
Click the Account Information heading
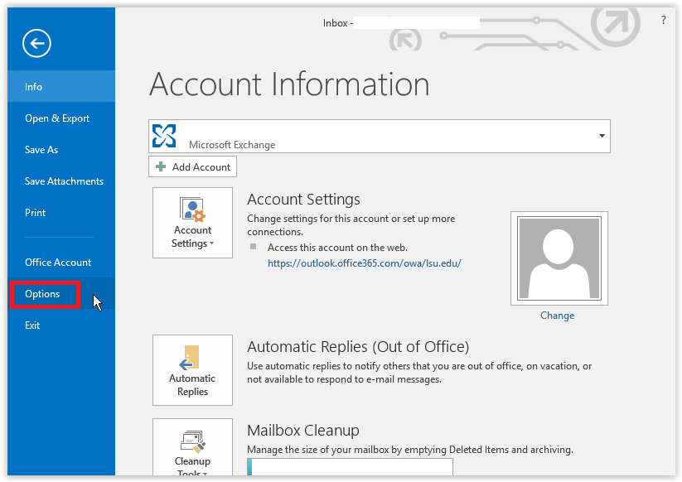(290, 84)
